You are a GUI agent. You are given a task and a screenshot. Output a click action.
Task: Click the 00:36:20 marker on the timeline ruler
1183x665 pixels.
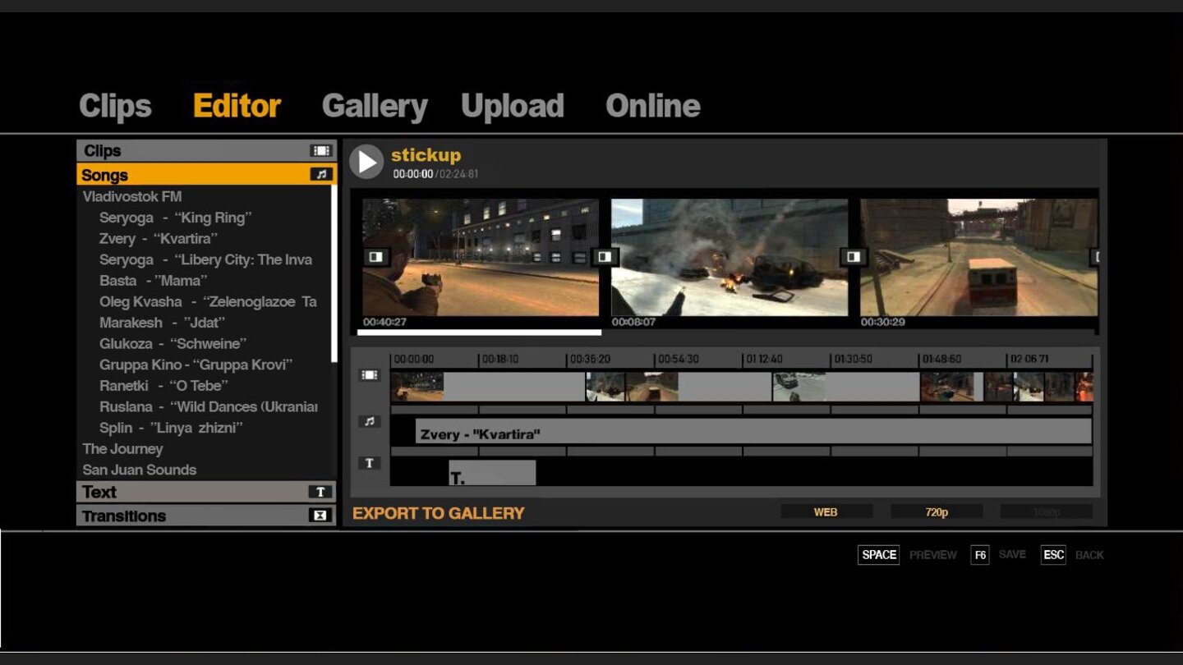pyautogui.click(x=590, y=359)
